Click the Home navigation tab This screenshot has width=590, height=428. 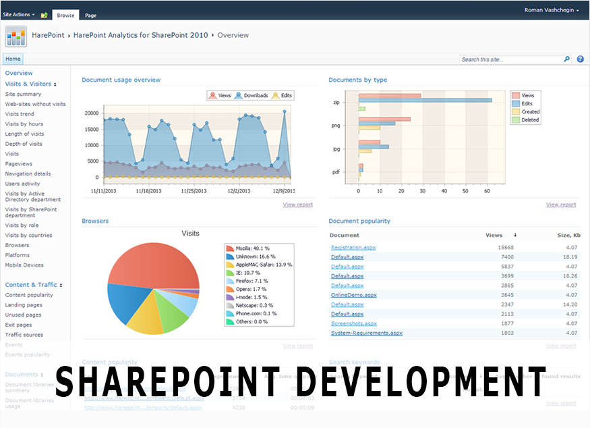point(13,59)
